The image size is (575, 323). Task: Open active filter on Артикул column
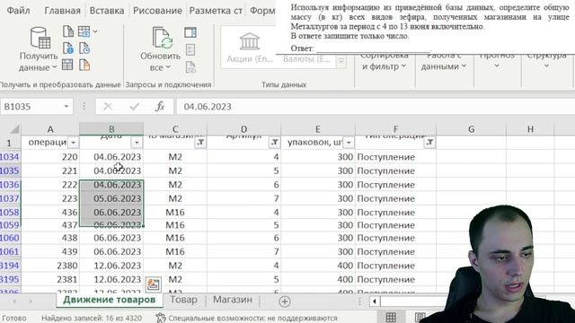point(274,143)
